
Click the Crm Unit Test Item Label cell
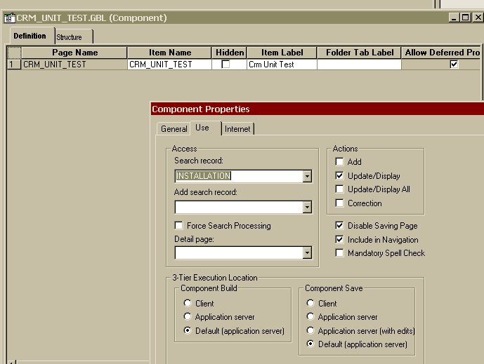click(x=282, y=65)
